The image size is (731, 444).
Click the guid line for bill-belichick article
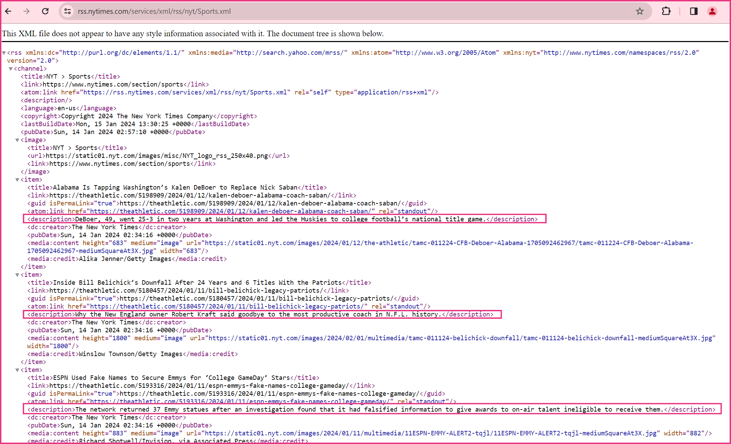tap(223, 299)
